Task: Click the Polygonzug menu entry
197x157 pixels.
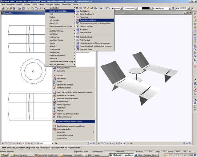Action: click(x=84, y=17)
